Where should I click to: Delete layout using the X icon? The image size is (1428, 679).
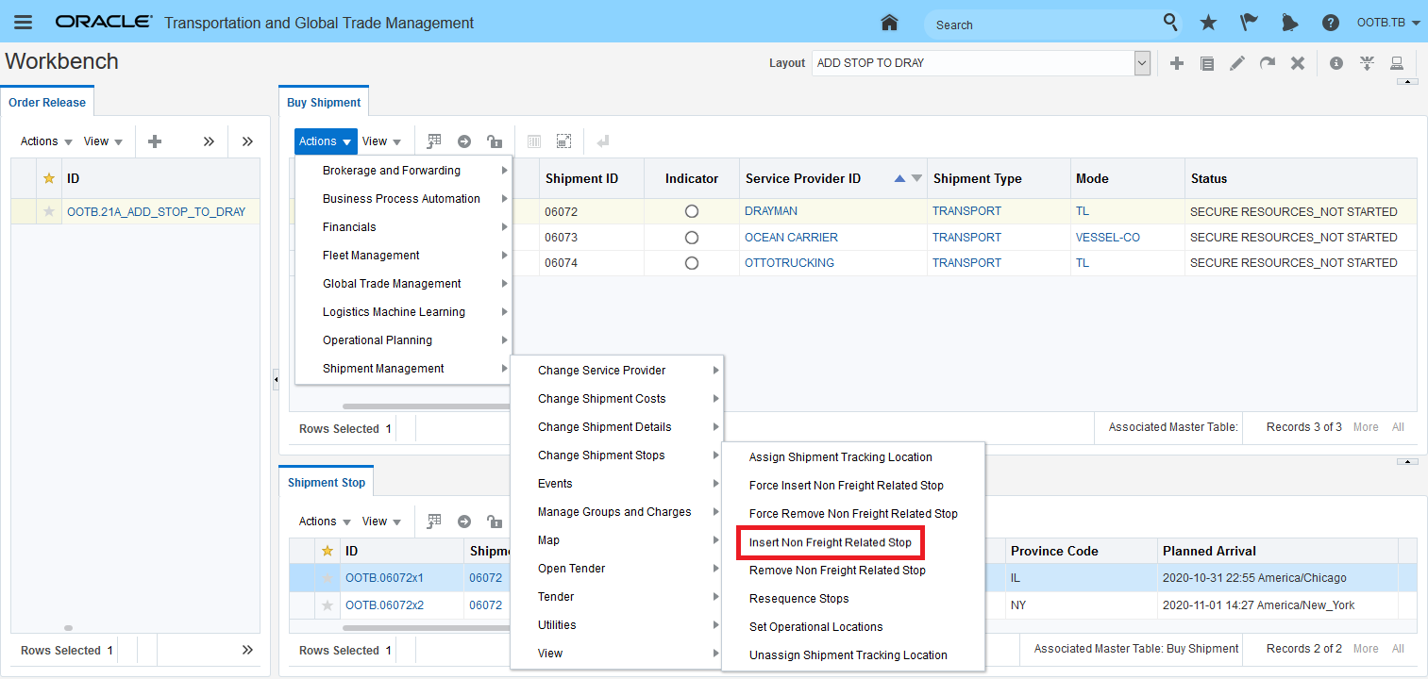pos(1298,63)
